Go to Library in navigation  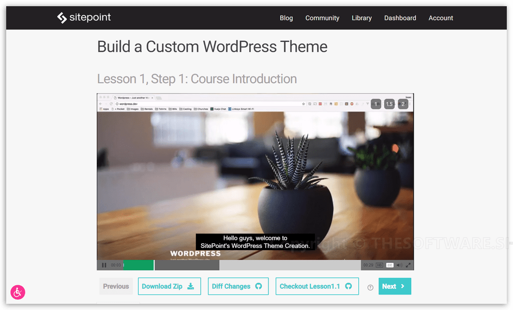point(361,18)
